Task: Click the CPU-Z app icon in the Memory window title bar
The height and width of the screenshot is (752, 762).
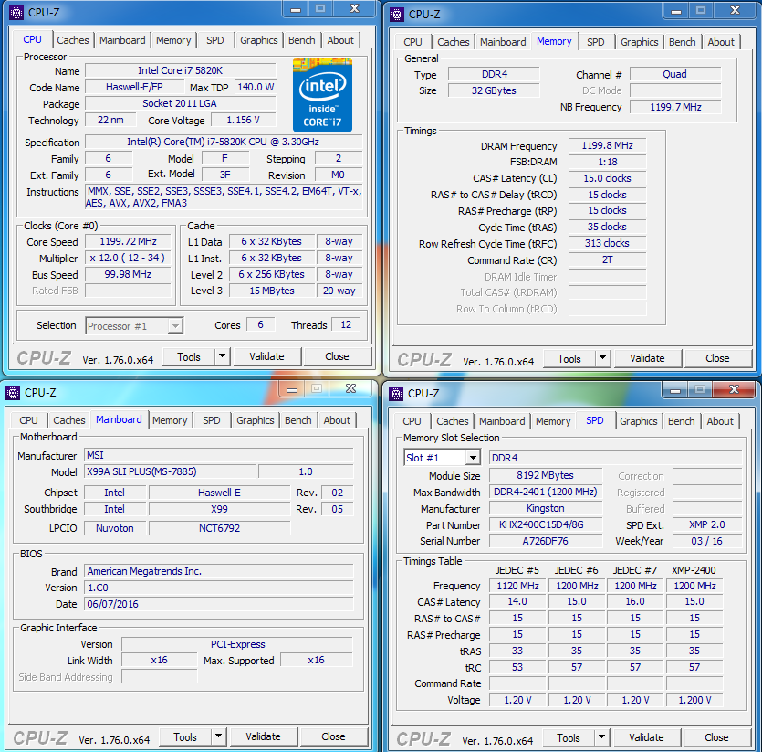Action: coord(397,14)
